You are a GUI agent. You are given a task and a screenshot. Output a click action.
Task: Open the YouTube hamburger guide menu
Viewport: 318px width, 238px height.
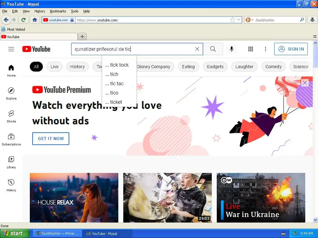pos(11,49)
